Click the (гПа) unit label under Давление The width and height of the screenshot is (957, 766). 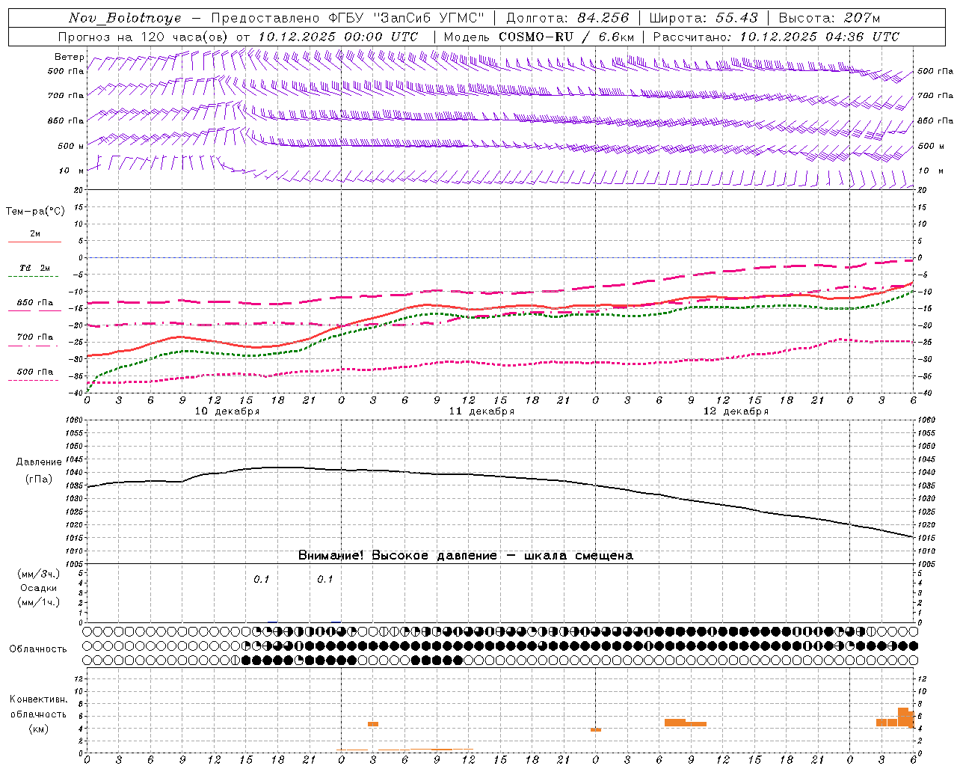pos(39,479)
